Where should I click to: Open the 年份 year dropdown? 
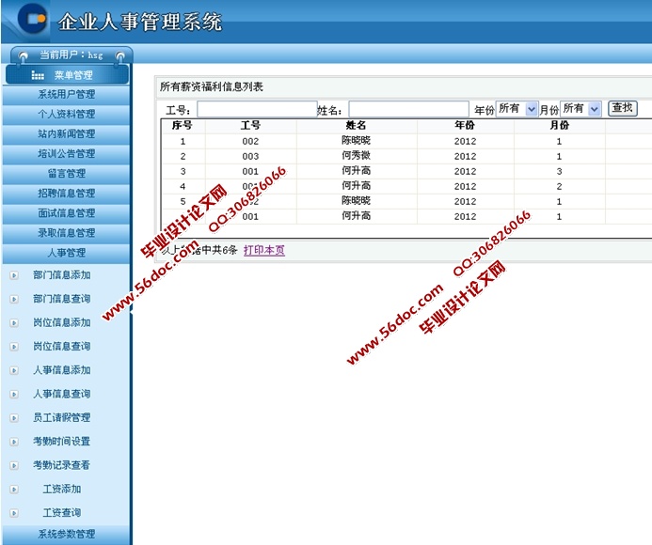pyautogui.click(x=517, y=109)
